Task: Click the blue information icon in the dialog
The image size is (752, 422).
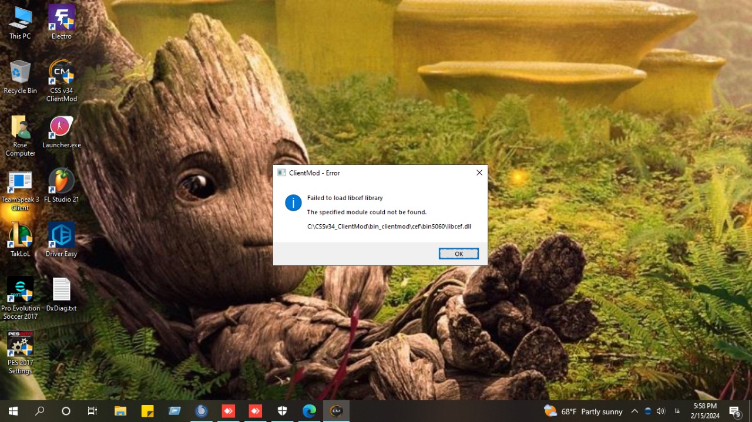Action: click(x=293, y=203)
